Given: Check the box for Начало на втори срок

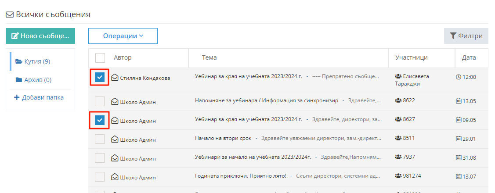Looking at the screenshot, I should click(x=100, y=139).
